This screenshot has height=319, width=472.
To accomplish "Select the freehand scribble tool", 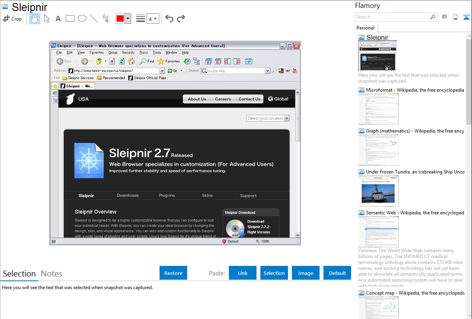I will pos(106,18).
